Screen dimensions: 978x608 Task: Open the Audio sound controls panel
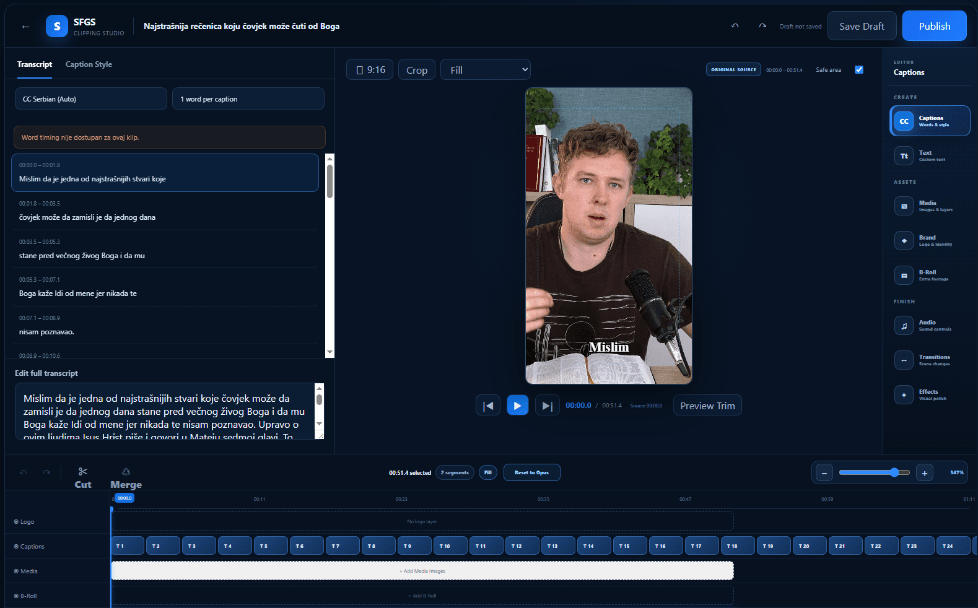(x=930, y=325)
